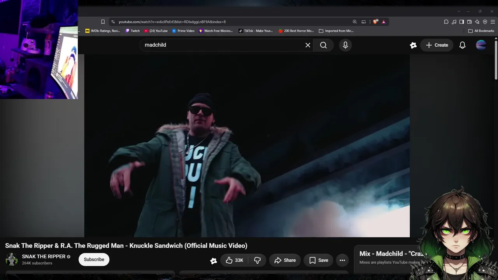Screen dimensions: 498x280
Task: Open the TikTok - Make Your Day bookmark
Action: 256,31
